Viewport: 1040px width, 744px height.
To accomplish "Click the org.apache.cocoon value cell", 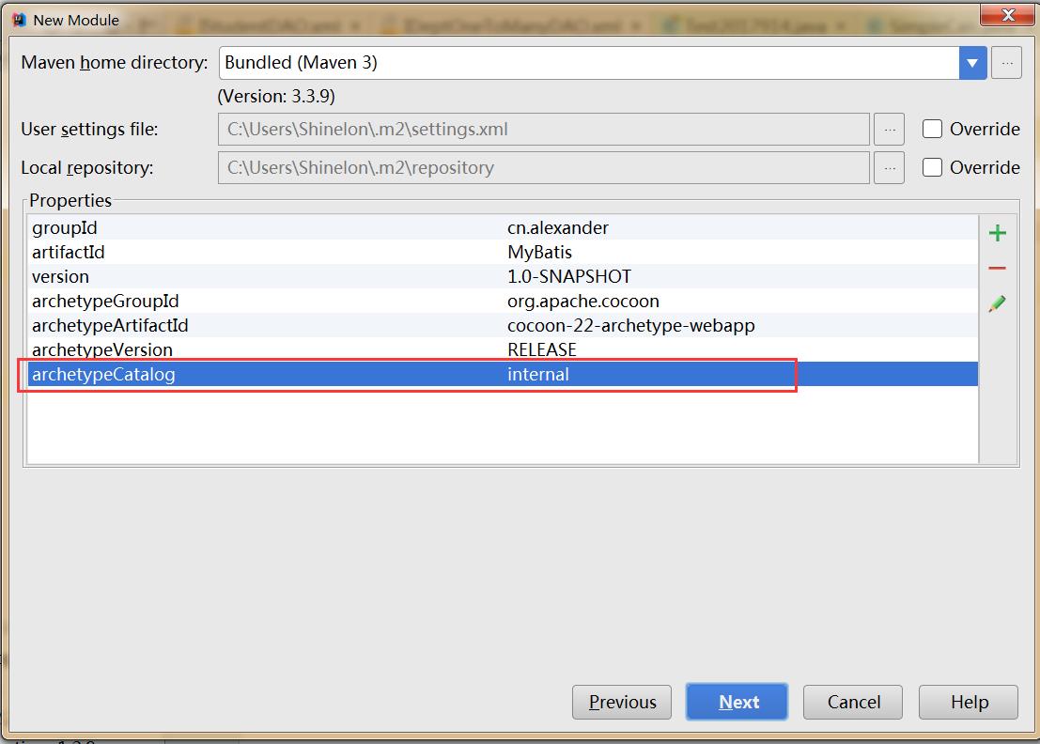I will (x=583, y=301).
